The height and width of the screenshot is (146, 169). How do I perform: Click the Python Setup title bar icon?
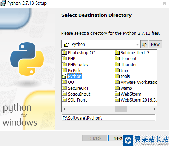(x=3, y=3)
